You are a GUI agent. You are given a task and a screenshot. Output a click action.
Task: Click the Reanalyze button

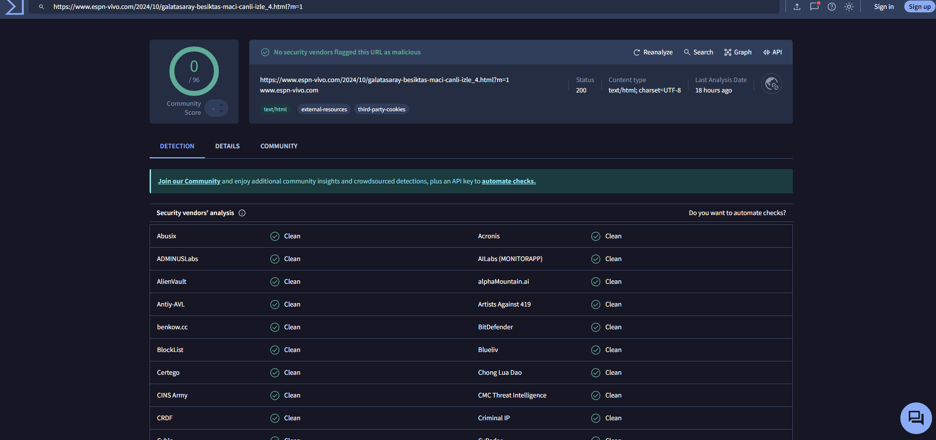653,52
